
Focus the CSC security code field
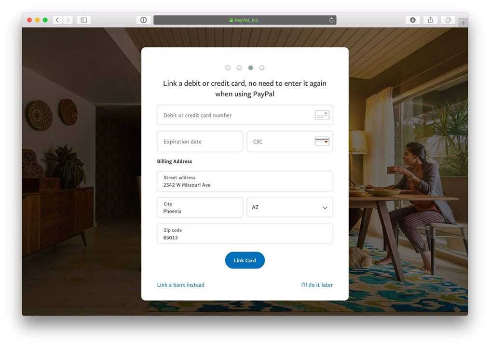point(290,142)
